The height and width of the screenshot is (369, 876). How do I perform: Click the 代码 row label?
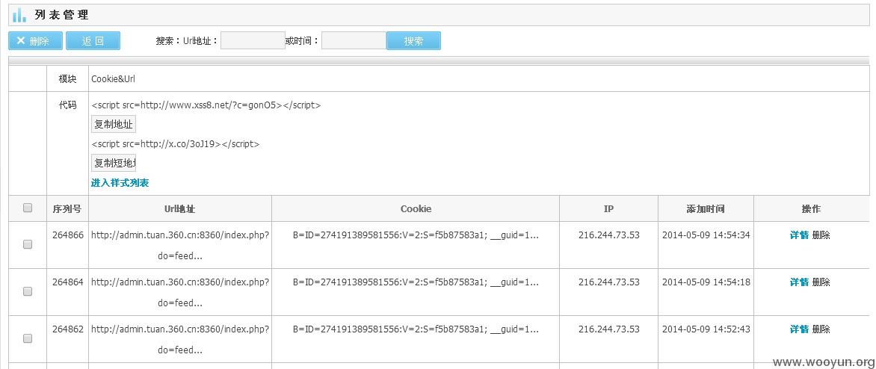click(67, 105)
